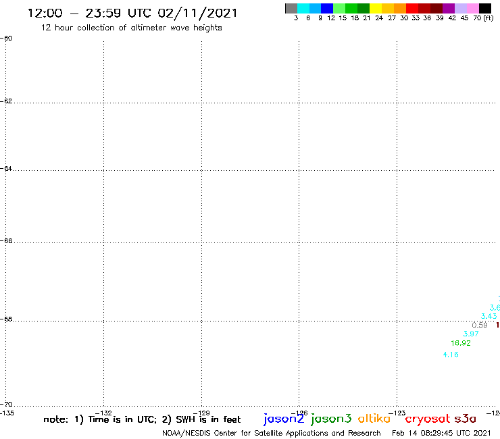Click the dark red 's3a' satellite label
The height and width of the screenshot is (439, 500).
466,419
